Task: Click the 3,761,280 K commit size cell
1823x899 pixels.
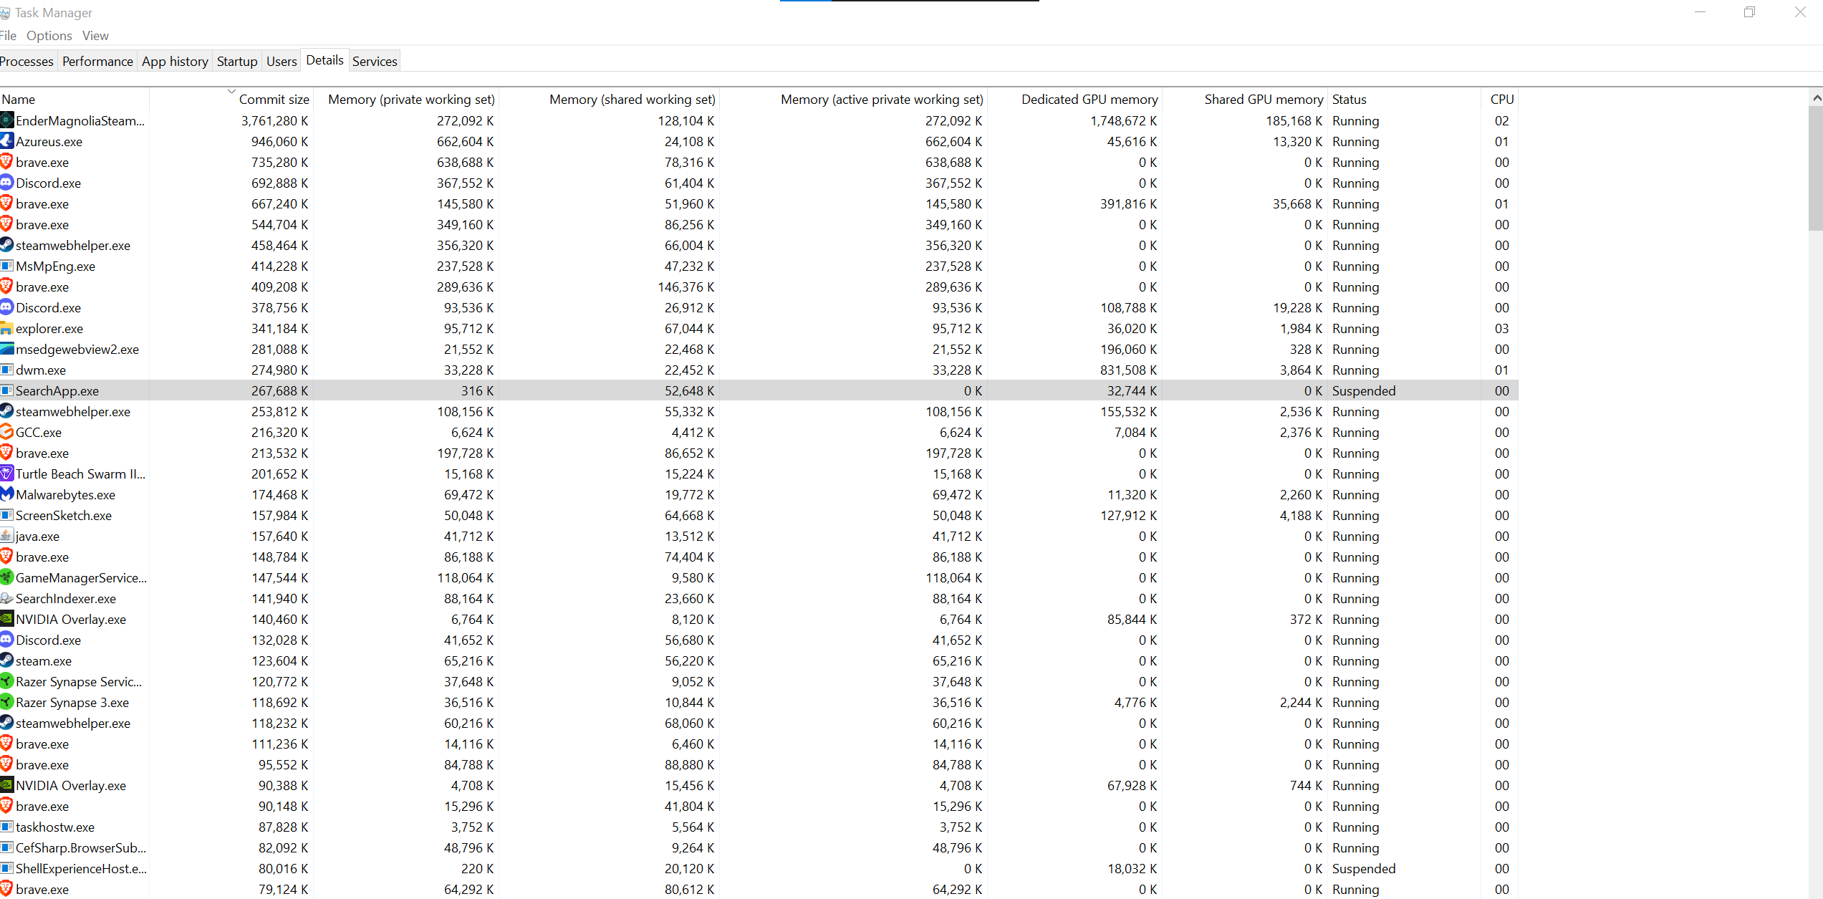Action: tap(274, 120)
